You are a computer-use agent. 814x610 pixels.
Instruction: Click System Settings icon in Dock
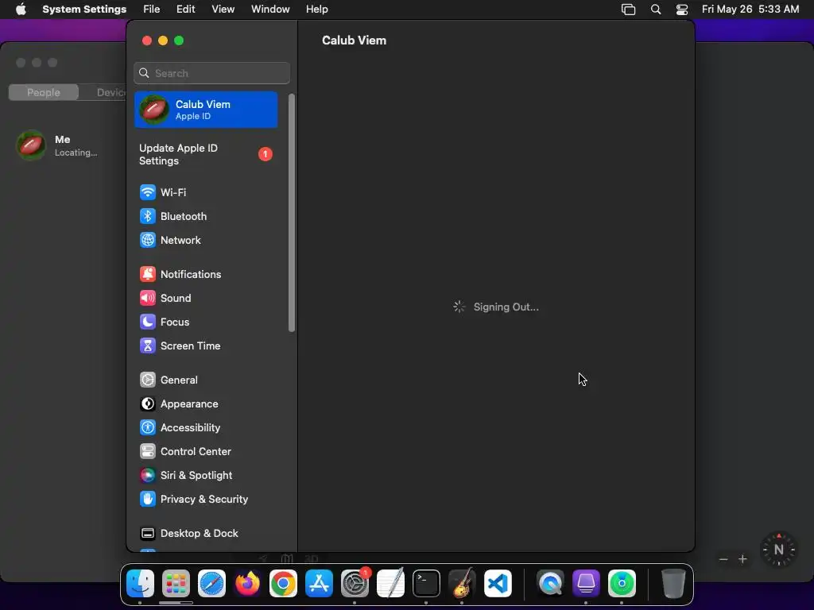(355, 584)
